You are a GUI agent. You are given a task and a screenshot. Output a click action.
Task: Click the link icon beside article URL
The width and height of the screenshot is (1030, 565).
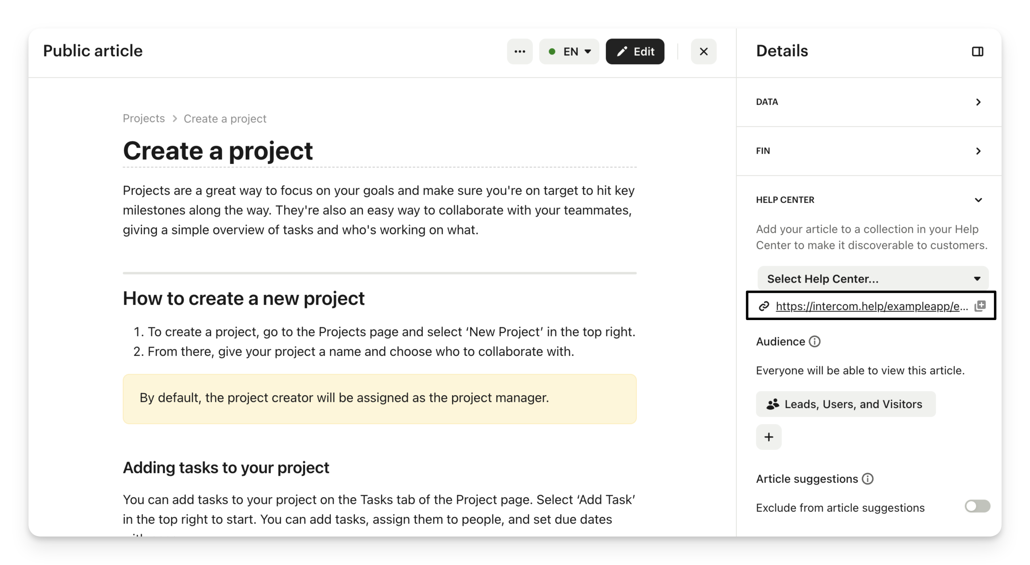764,306
